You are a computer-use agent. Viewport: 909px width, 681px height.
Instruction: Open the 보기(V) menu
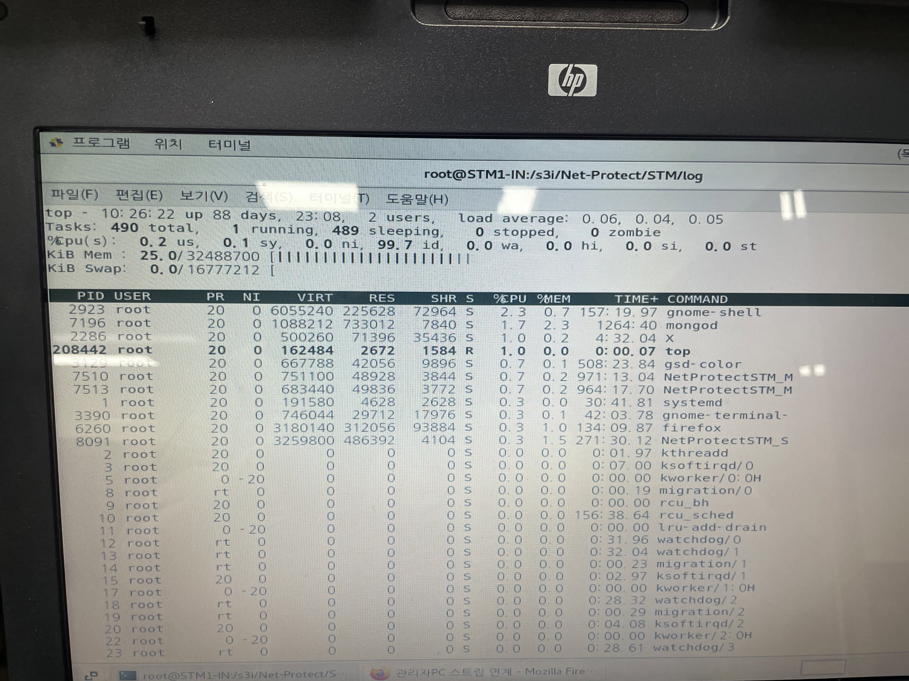tap(204, 196)
